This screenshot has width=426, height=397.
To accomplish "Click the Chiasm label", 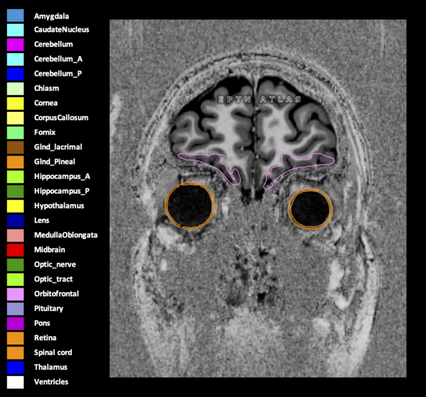I will pyautogui.click(x=47, y=88).
